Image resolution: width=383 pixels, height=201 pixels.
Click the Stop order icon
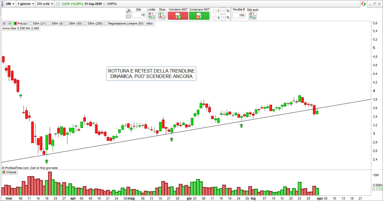(x=162, y=16)
